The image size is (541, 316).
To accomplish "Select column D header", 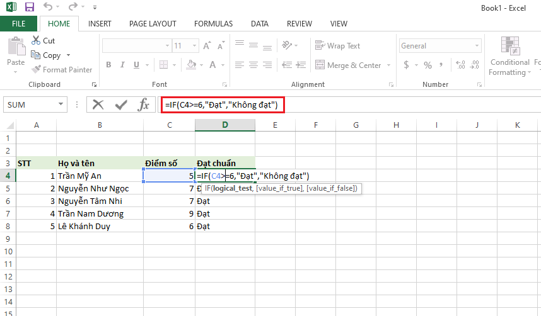I will [225, 125].
